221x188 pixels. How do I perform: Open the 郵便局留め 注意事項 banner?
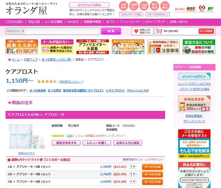[x=163, y=47]
